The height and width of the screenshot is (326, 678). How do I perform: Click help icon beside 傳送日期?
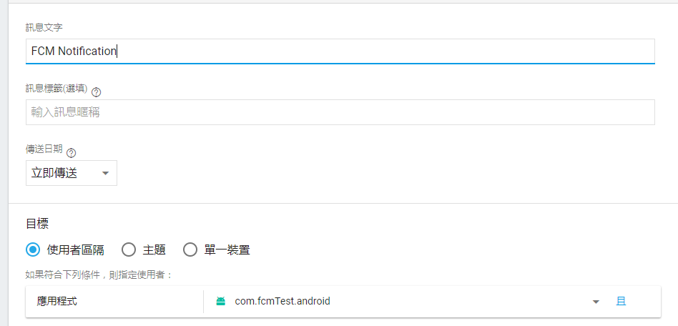point(72,153)
